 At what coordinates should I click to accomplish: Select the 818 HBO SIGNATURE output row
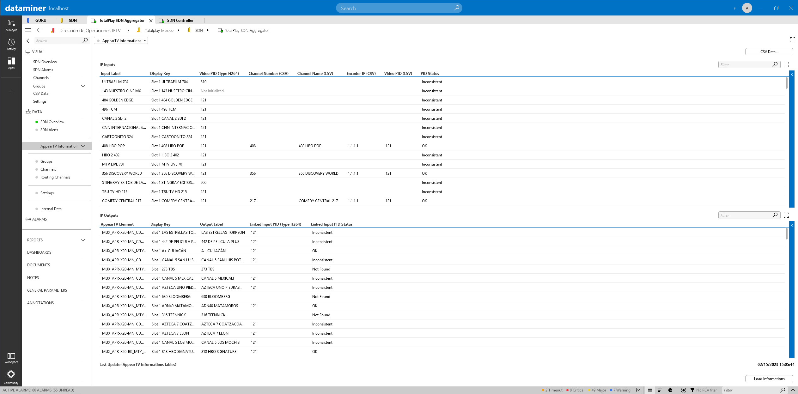pyautogui.click(x=442, y=352)
